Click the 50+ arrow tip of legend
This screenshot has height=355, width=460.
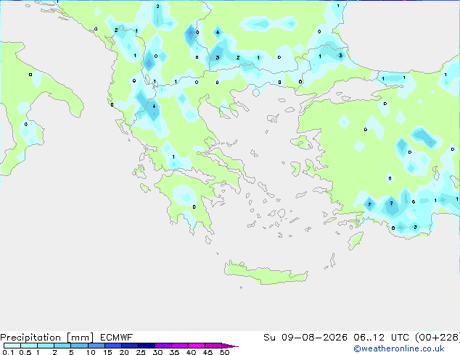pyautogui.click(x=230, y=346)
